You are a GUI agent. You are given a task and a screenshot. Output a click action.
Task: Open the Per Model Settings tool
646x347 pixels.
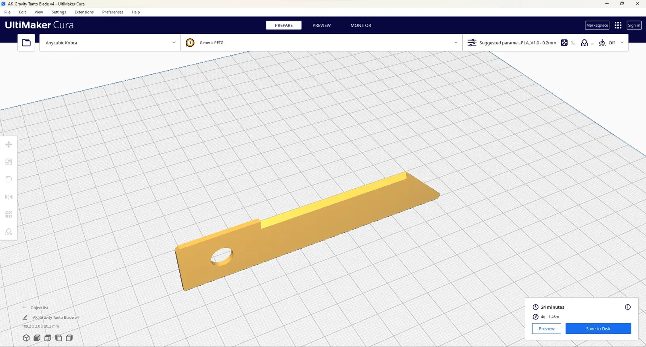(x=8, y=214)
